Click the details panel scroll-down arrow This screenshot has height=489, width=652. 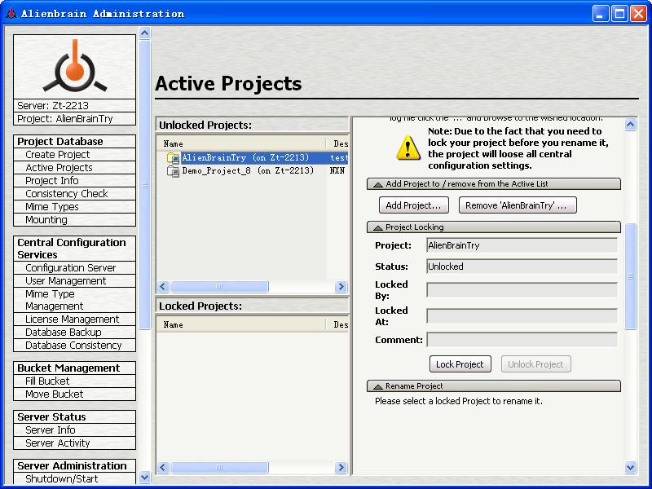630,467
